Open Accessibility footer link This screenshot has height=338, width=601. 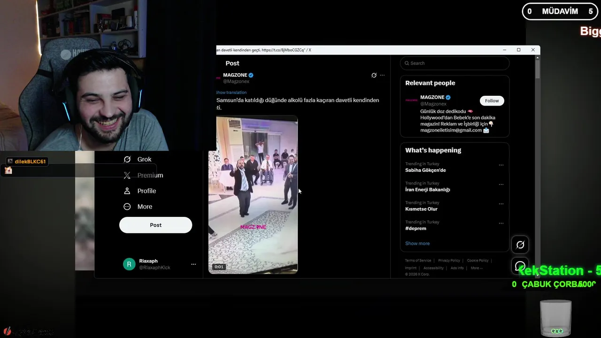[x=433, y=268]
